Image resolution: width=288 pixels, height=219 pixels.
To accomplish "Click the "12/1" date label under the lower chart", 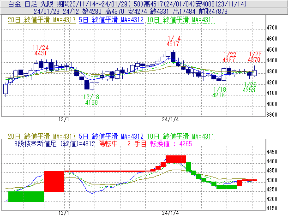I will point(64,213).
